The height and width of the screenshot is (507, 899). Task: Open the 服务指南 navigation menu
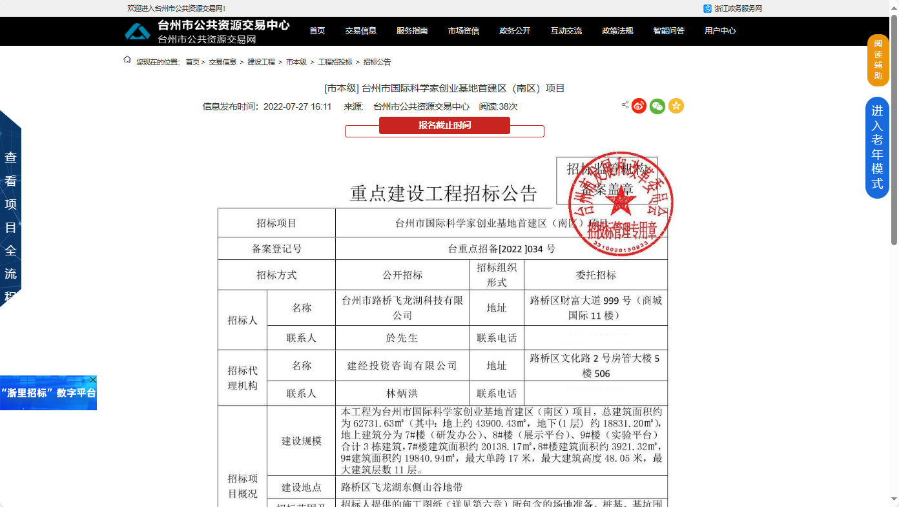click(x=412, y=31)
